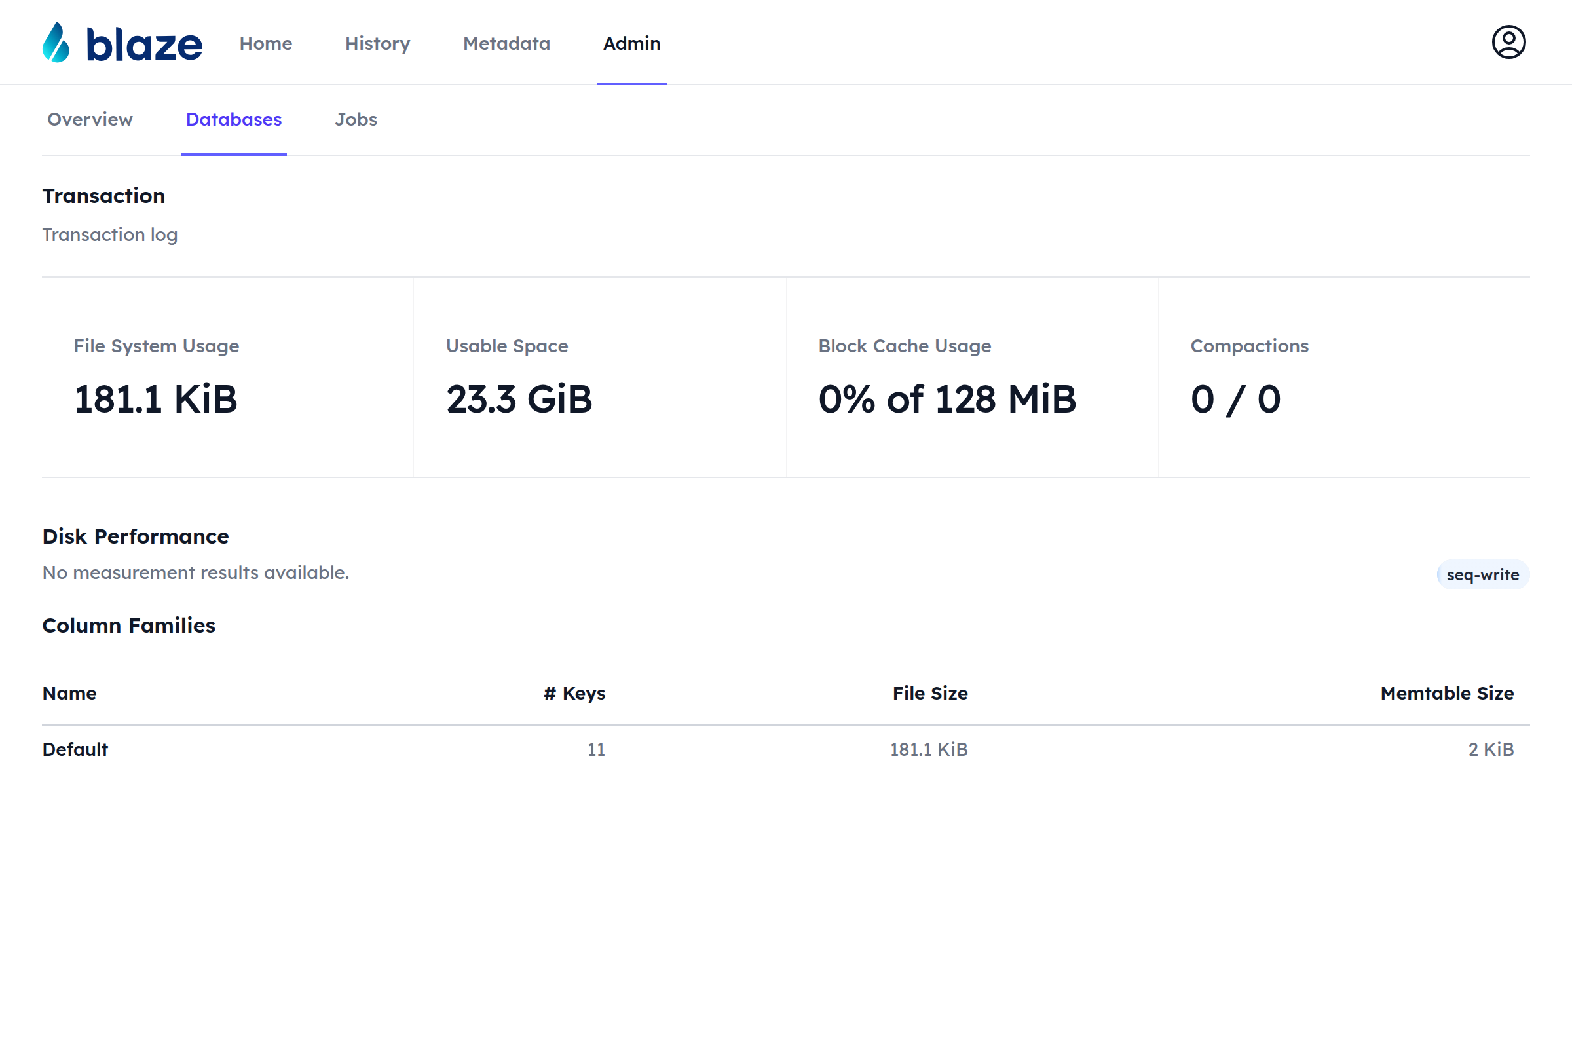Image resolution: width=1572 pixels, height=1048 pixels.
Task: Click the Memtable Size column header
Action: tap(1448, 693)
